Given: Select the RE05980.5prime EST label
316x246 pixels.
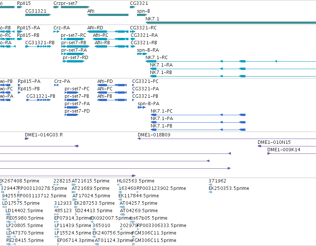Looking at the screenshot, I should tap(25, 218).
